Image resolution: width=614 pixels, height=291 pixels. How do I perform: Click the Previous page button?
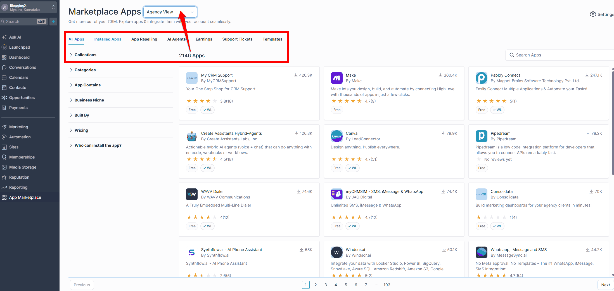pyautogui.click(x=82, y=285)
